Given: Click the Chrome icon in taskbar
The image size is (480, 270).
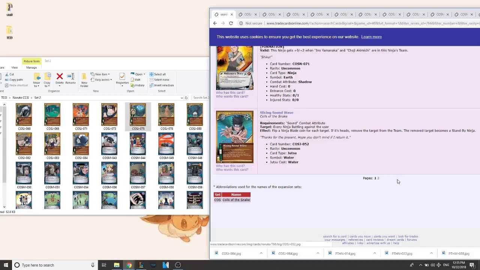Looking at the screenshot, I should coord(129,265).
